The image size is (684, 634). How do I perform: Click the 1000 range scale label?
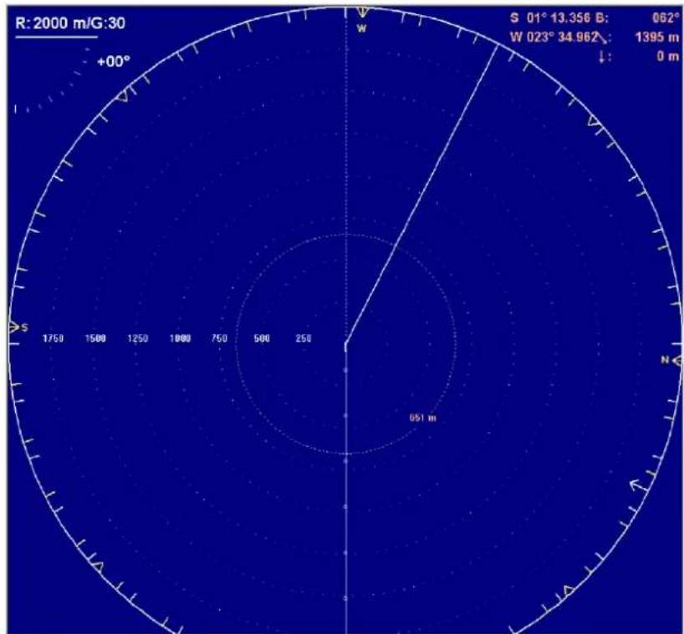[x=180, y=338]
